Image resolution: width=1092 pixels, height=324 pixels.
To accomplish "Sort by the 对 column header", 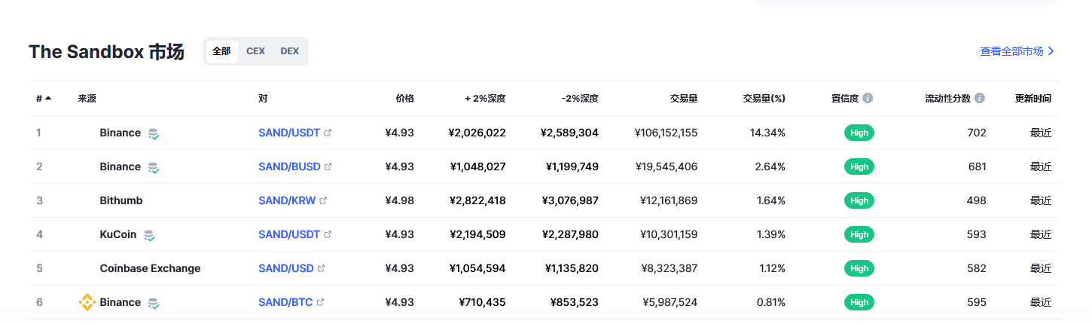I will click(263, 98).
